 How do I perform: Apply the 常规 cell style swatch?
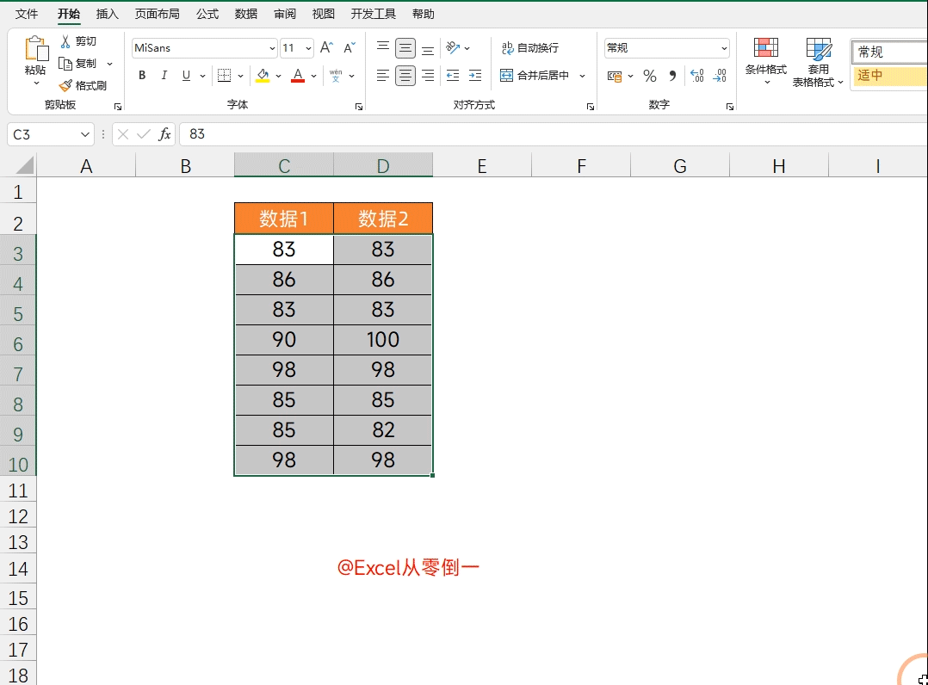coord(889,52)
